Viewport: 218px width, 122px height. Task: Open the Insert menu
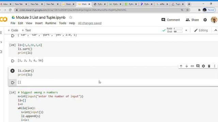point(39,23)
